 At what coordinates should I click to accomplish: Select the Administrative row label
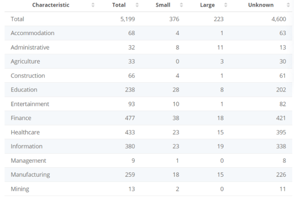(30, 47)
